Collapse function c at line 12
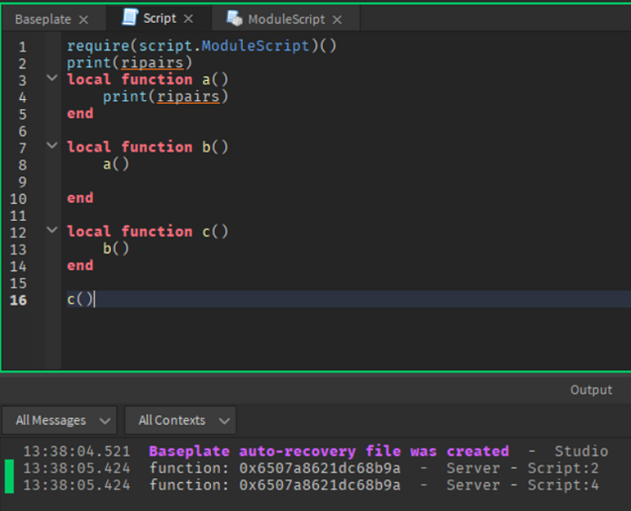The image size is (631, 511). pos(52,230)
